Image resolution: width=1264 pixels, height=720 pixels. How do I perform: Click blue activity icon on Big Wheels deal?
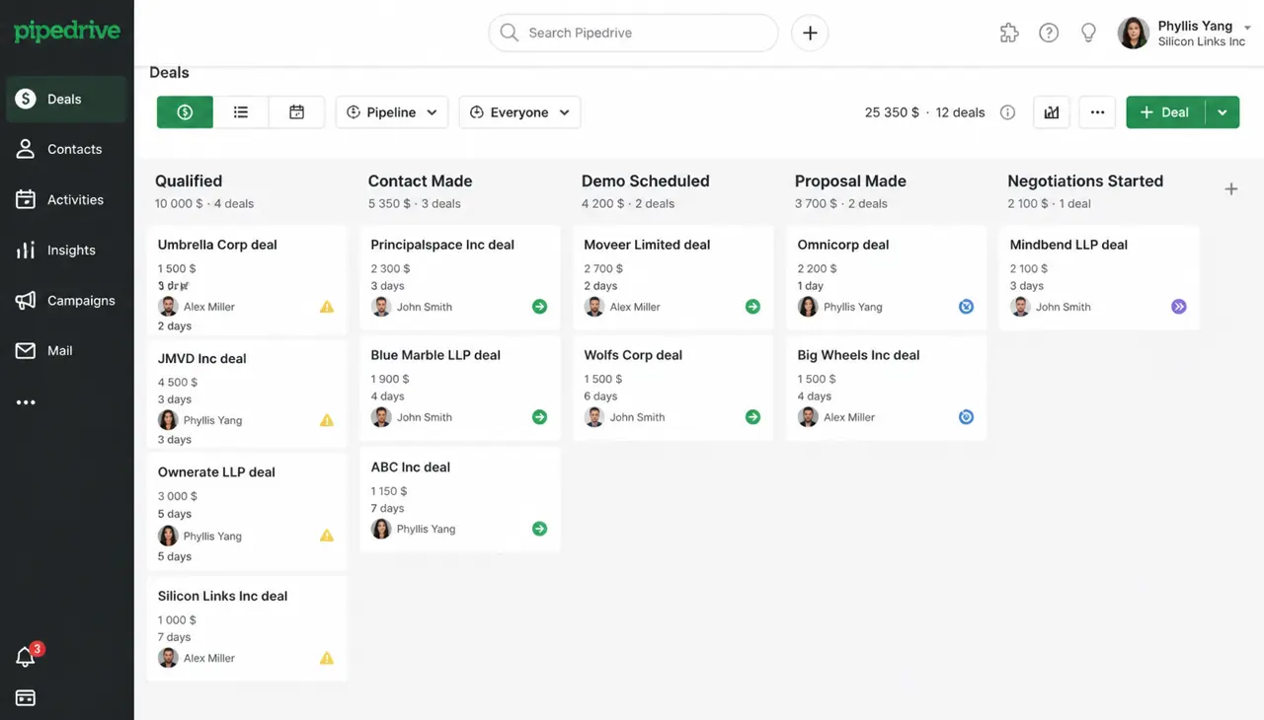coord(966,417)
